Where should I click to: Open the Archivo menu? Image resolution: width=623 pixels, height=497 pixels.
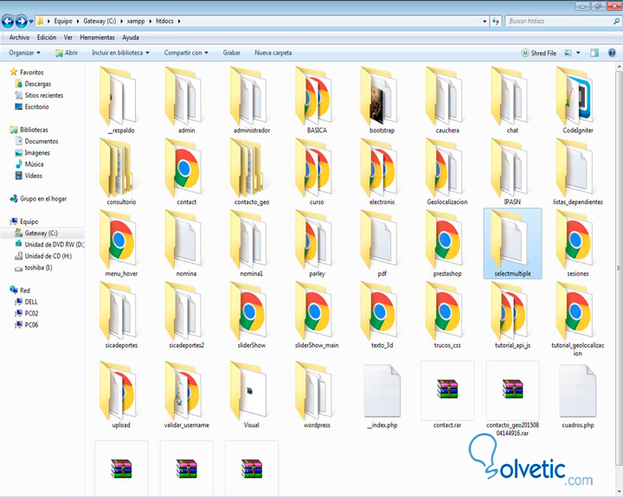click(19, 37)
